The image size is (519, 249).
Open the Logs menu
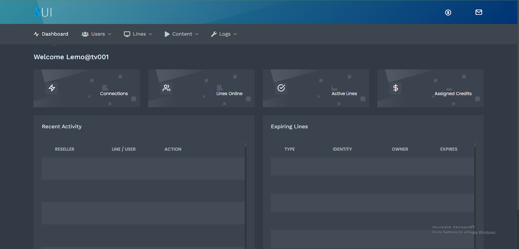tap(224, 34)
